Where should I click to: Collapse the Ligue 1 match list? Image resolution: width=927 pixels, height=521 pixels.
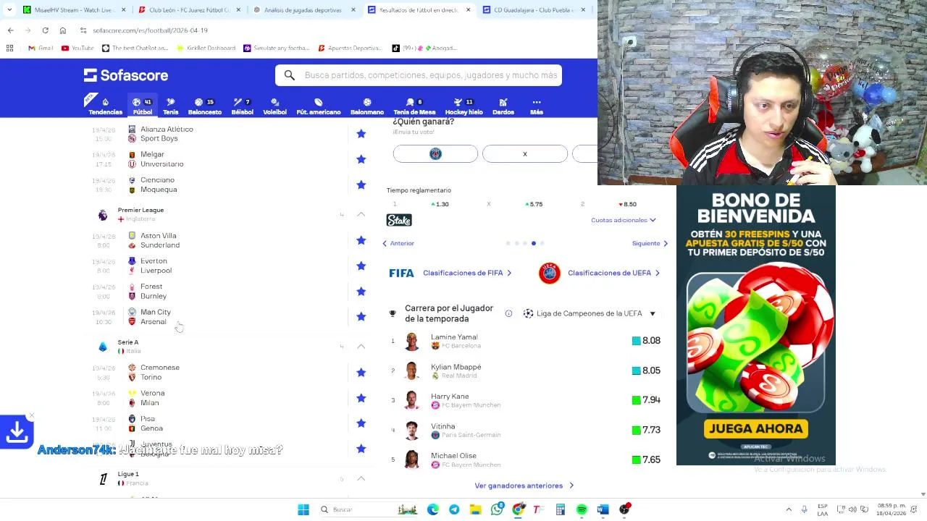tap(361, 479)
